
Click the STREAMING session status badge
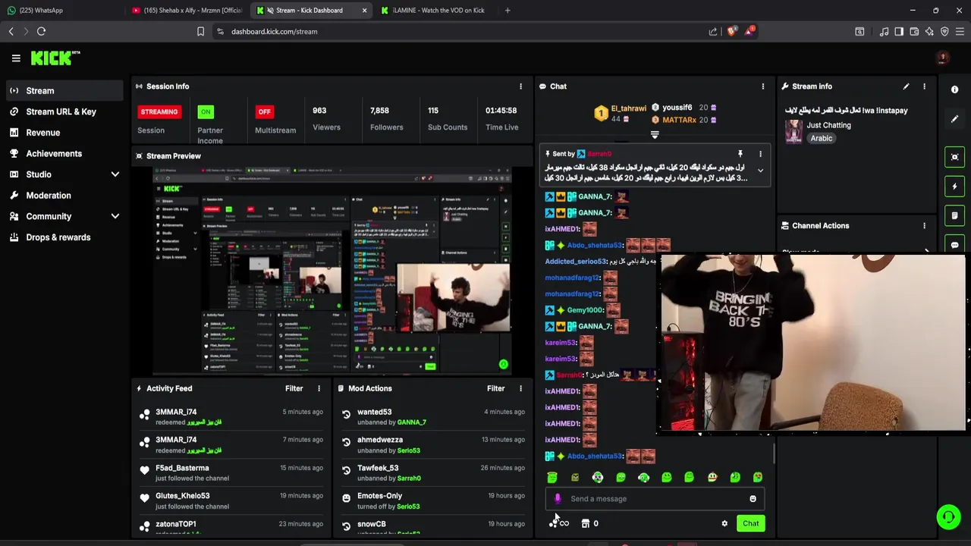click(x=159, y=111)
